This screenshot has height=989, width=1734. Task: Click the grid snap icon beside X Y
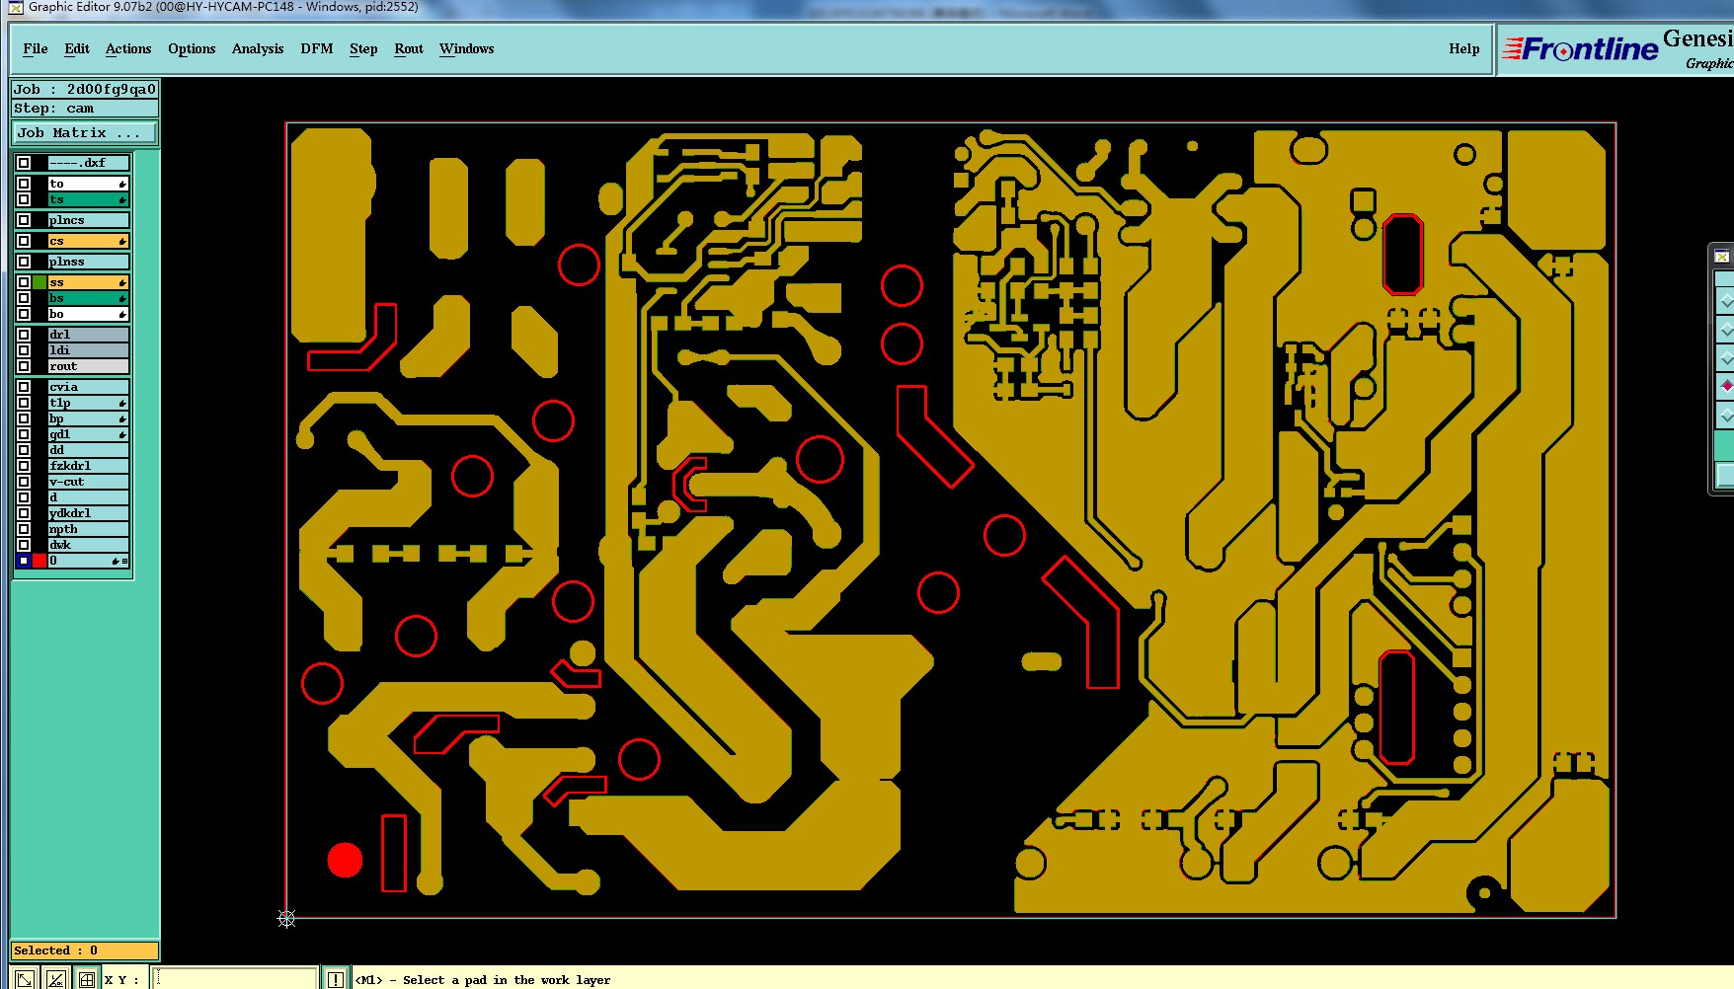[x=87, y=979]
